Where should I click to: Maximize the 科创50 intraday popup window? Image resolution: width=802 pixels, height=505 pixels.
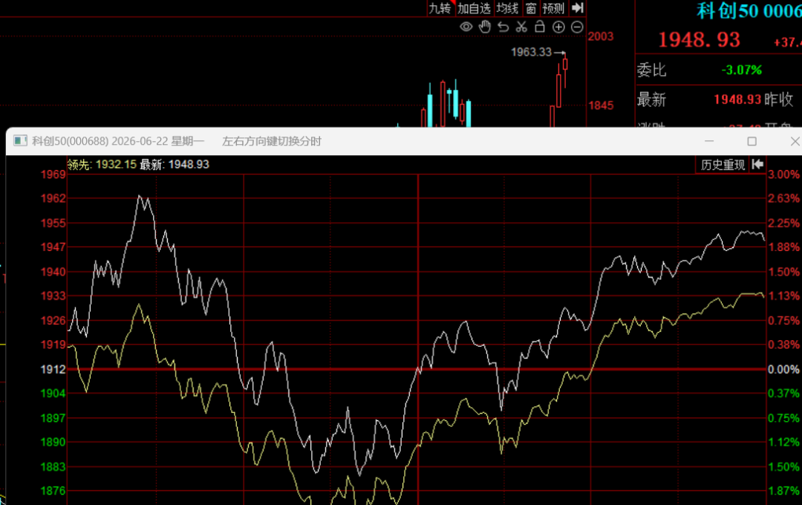[x=752, y=141]
